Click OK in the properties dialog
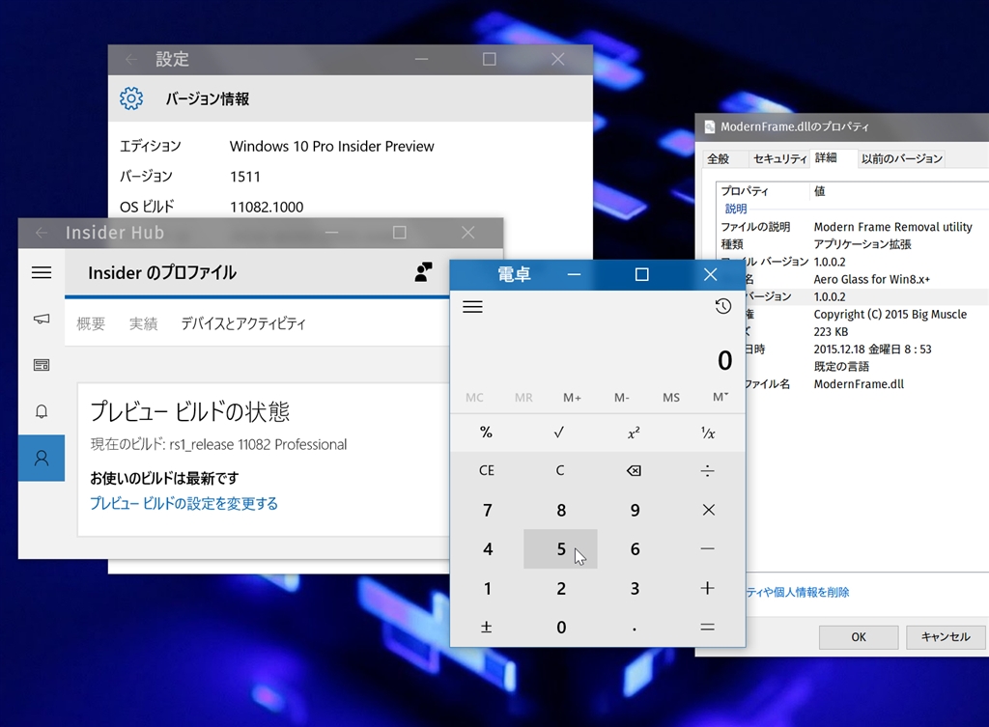 point(859,637)
